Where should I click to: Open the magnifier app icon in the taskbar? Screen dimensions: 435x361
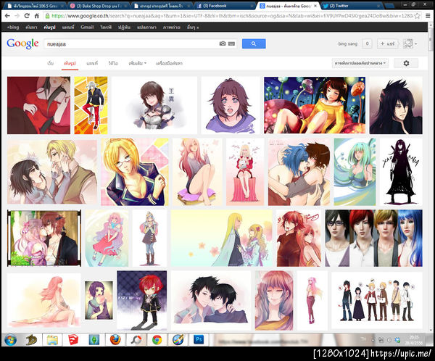pyautogui.click(x=136, y=340)
